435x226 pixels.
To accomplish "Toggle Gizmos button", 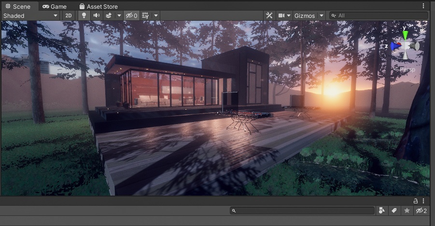I will 305,16.
